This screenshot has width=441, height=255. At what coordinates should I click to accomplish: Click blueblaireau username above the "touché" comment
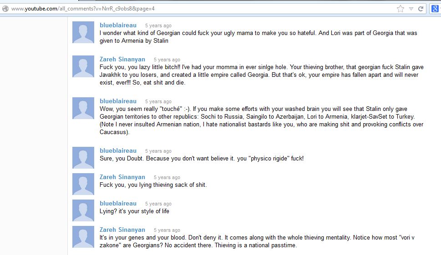(x=118, y=101)
